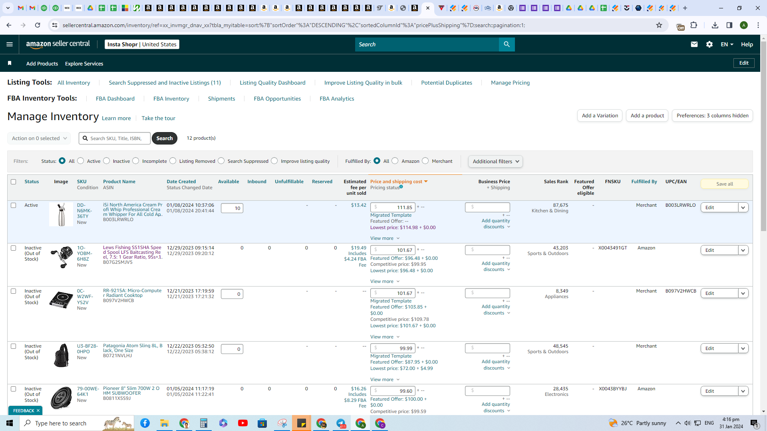Open the Action on 0 selected dropdown
The height and width of the screenshot is (431, 767).
pos(39,138)
